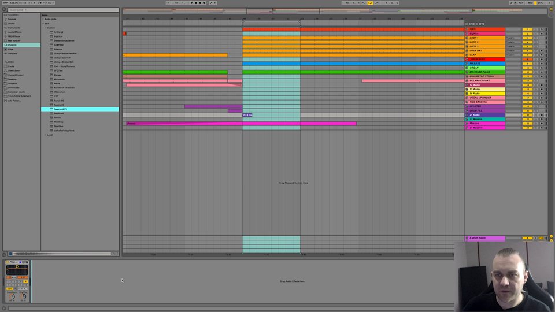Viewport: 555px width, 312px height.
Task: Click the Play button in the transport
Action: click(192, 3)
